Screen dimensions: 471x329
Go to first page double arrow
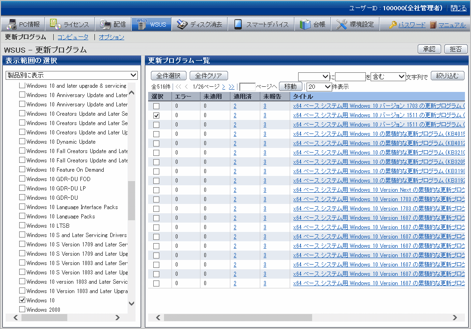pos(178,87)
